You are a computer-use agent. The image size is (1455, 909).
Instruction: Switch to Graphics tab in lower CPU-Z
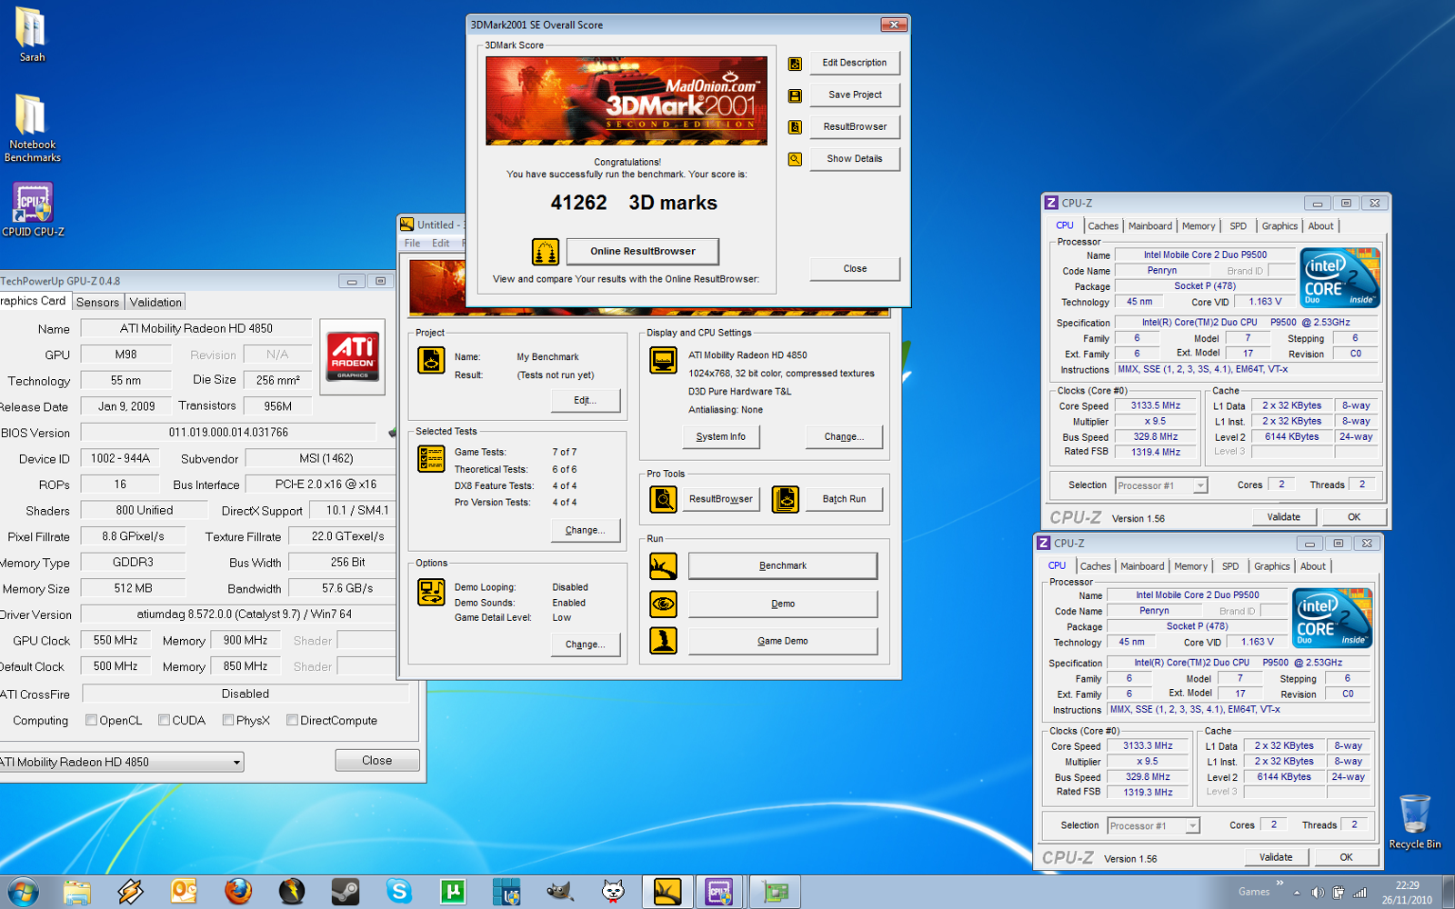[x=1271, y=566]
